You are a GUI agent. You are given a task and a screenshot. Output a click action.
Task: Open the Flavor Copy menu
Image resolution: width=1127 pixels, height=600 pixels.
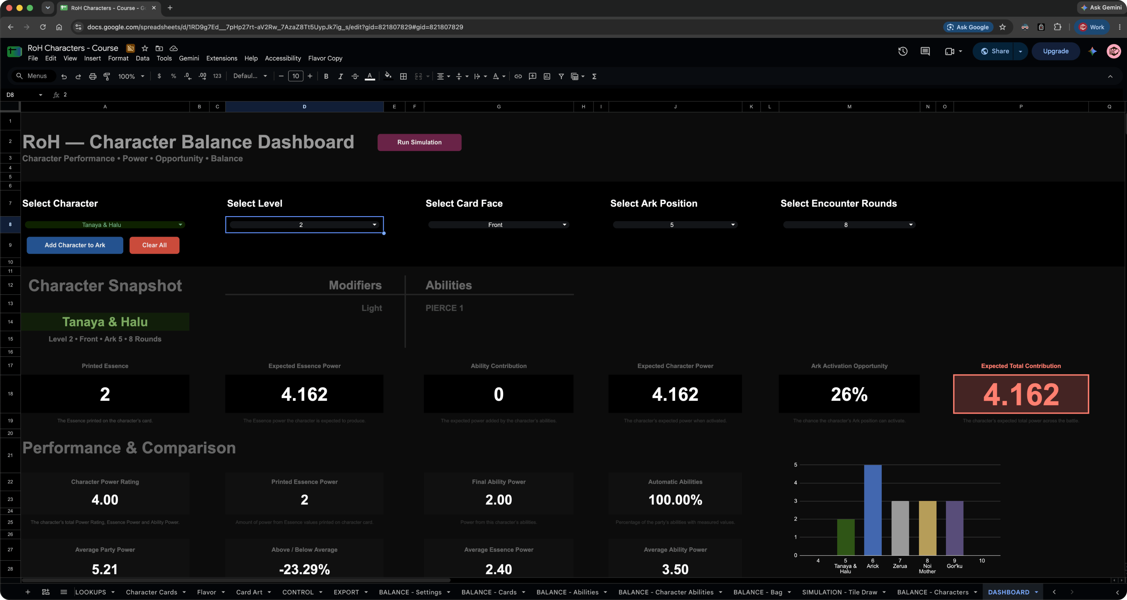[x=325, y=58]
